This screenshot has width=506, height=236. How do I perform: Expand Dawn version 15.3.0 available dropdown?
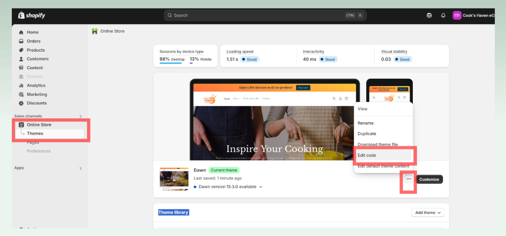[261, 187]
